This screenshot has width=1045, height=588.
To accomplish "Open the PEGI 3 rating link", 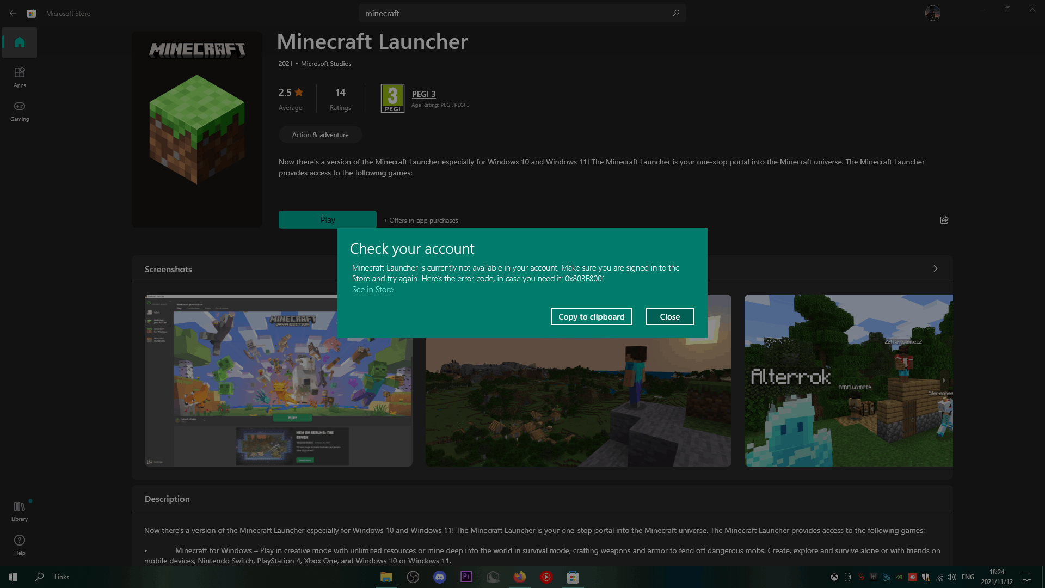I will click(x=423, y=94).
